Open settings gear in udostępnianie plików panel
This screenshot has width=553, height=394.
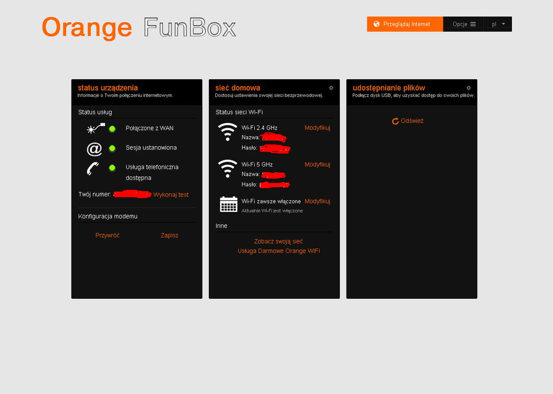(x=468, y=88)
